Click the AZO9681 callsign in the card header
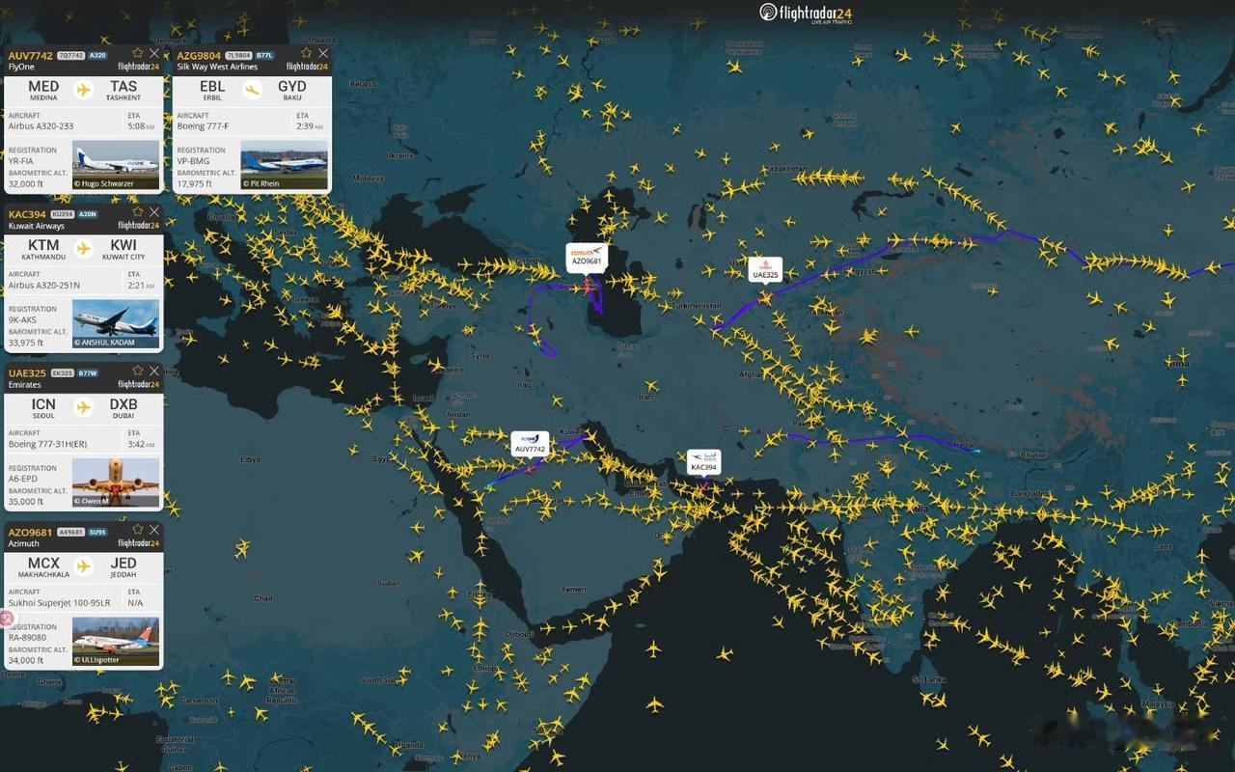 pos(31,532)
